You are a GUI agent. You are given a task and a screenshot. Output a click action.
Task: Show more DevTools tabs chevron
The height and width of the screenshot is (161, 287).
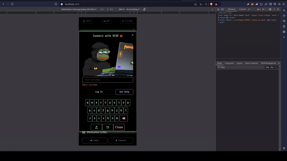[249, 9]
